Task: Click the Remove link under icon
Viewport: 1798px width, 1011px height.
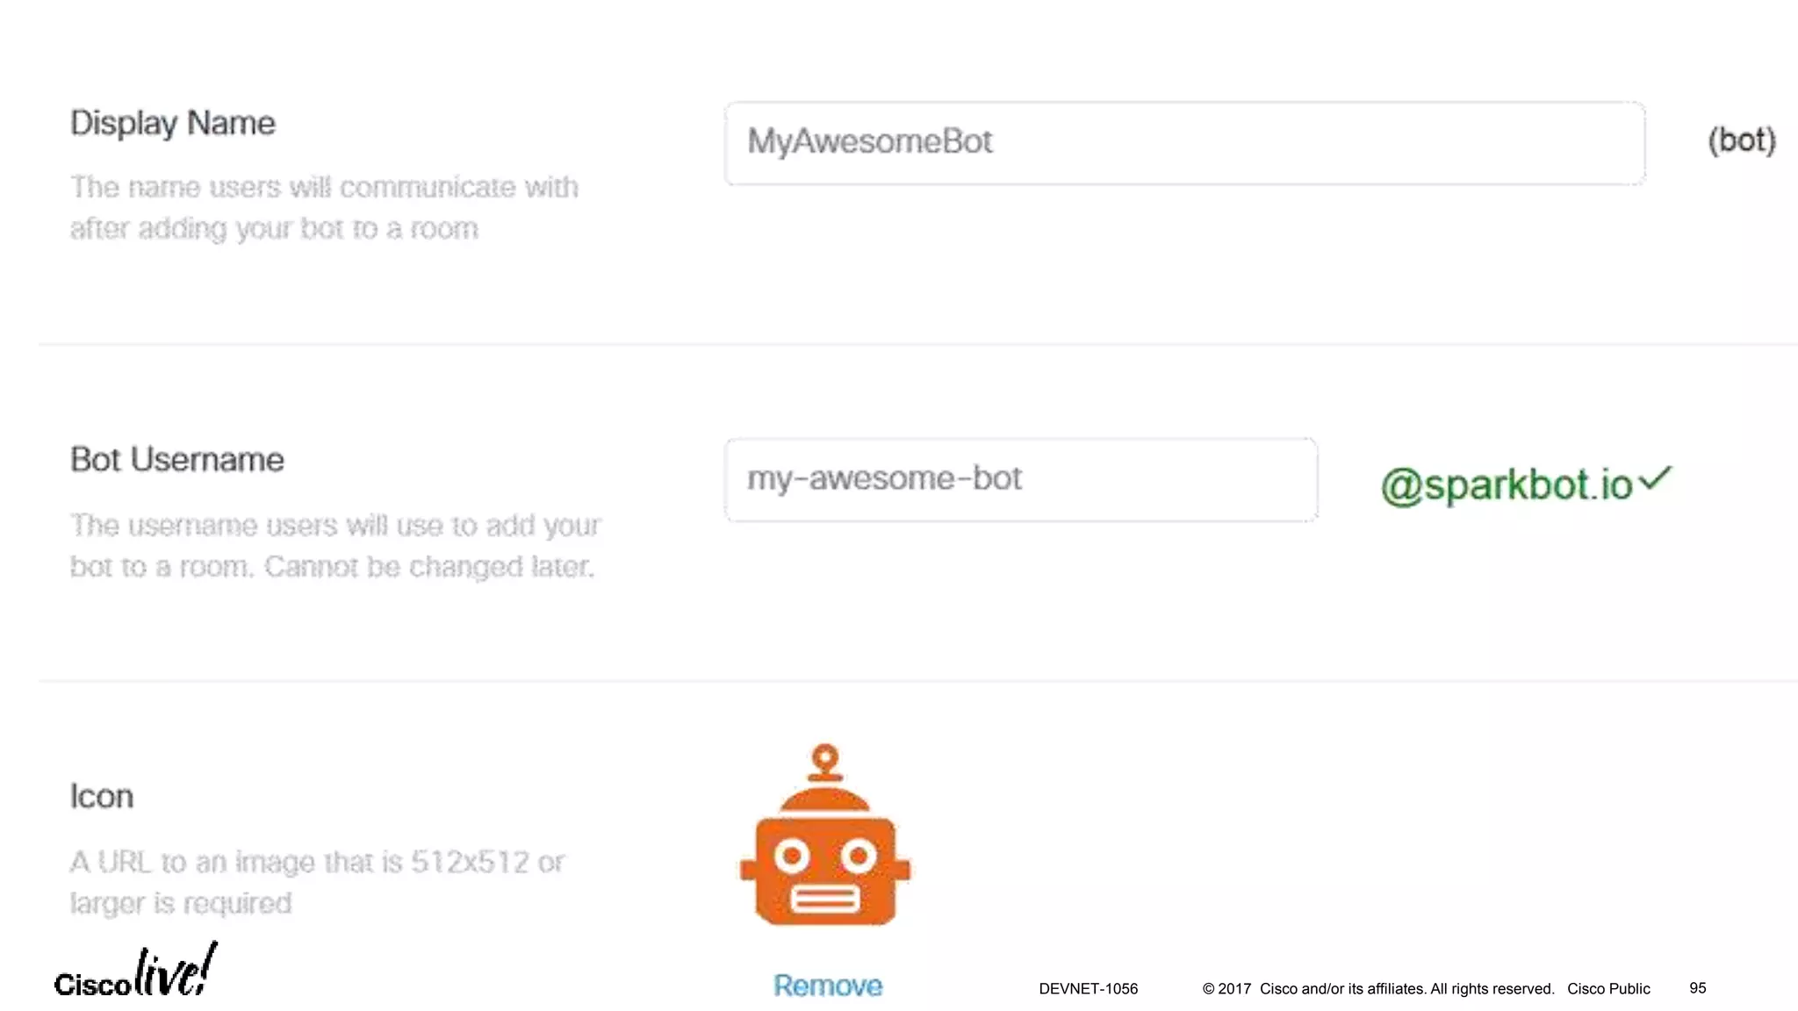Action: coord(827,986)
